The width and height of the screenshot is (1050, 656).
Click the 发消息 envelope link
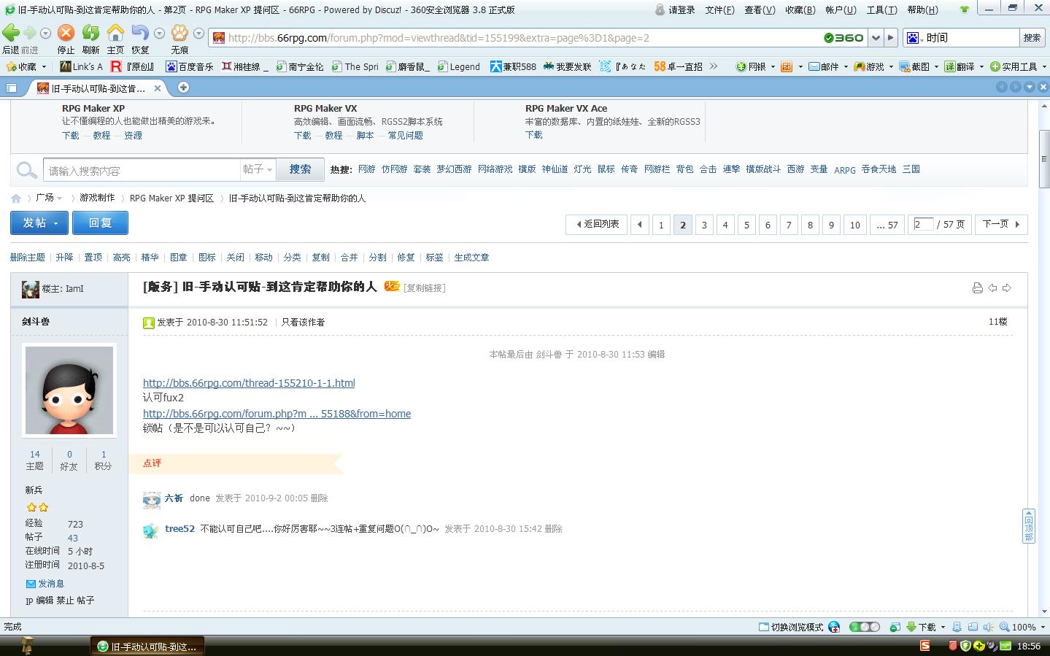[45, 584]
